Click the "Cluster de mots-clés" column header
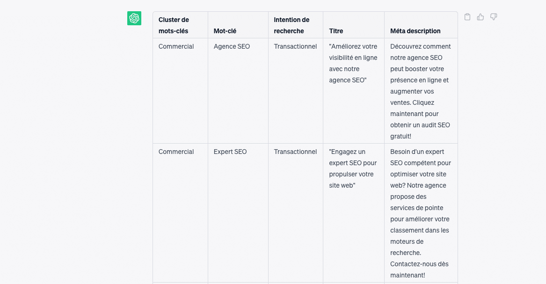Screen dimensions: 546x284 point(174,25)
